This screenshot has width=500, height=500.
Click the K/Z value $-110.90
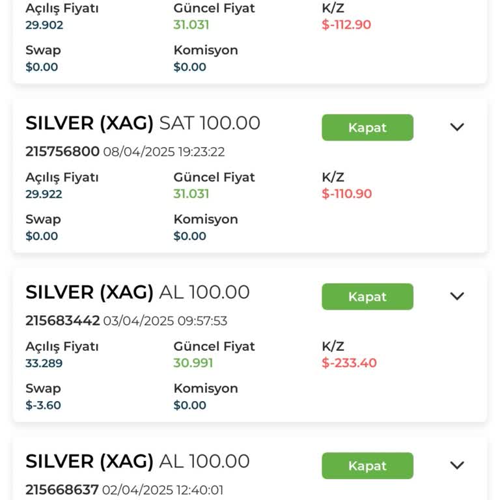click(x=346, y=194)
